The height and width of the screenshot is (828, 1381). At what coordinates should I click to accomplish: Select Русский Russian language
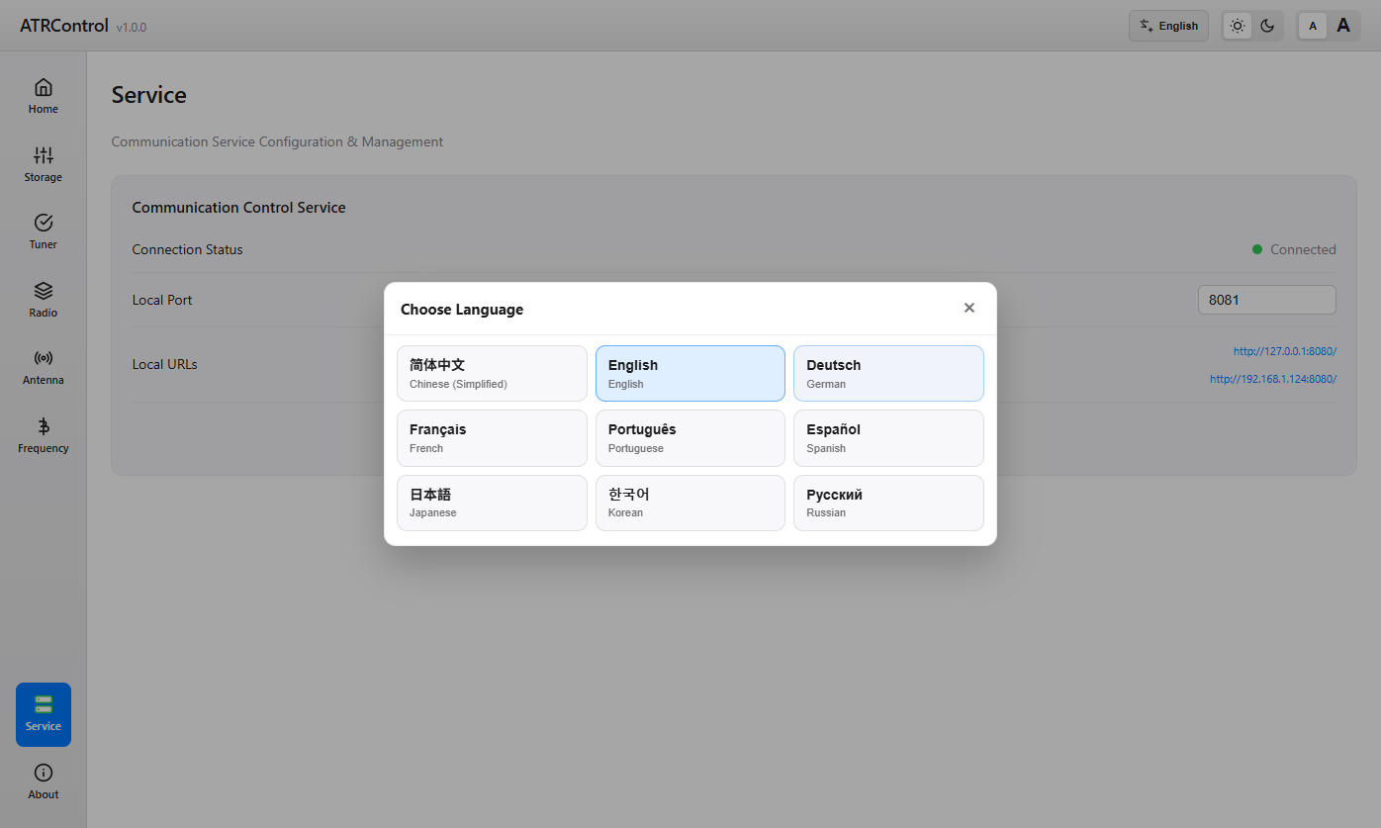(x=888, y=503)
